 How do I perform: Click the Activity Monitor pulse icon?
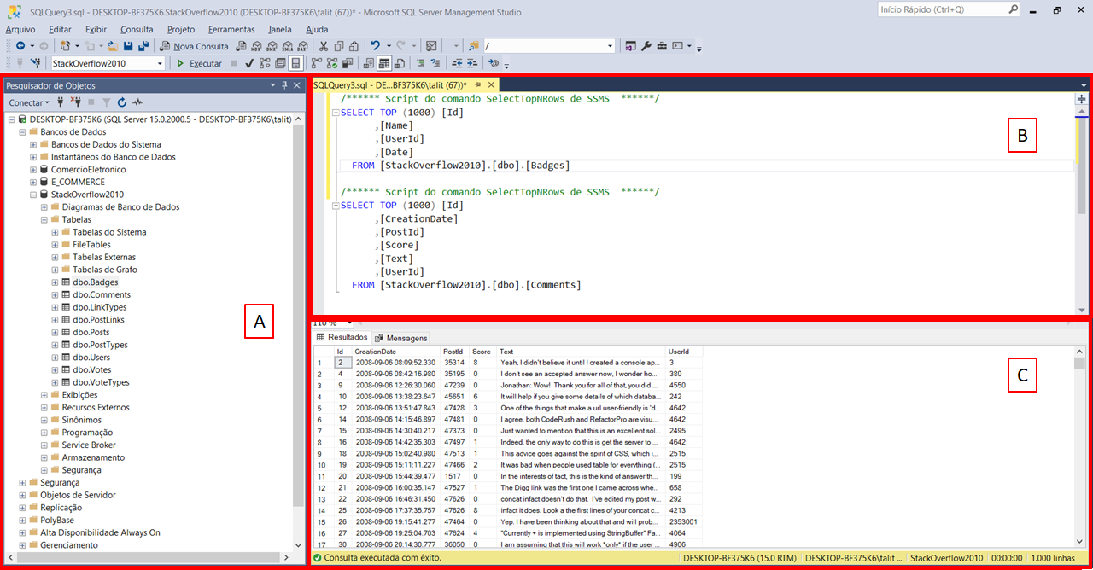(137, 102)
